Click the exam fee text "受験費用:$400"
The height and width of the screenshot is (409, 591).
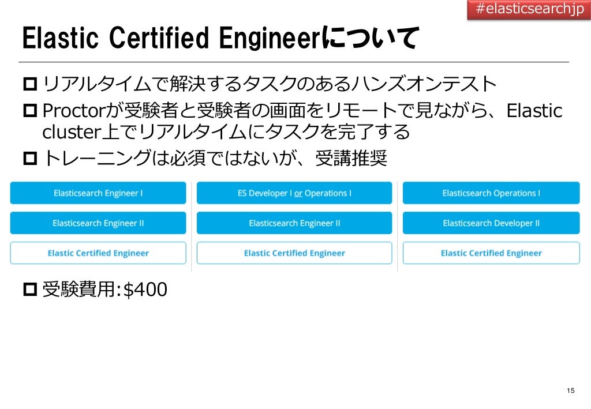click(105, 289)
